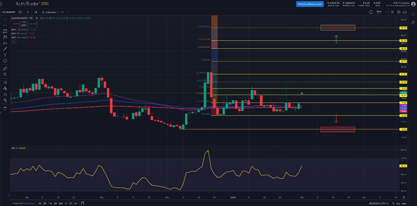
Task: Open chart settings gear
Action: click(x=399, y=12)
